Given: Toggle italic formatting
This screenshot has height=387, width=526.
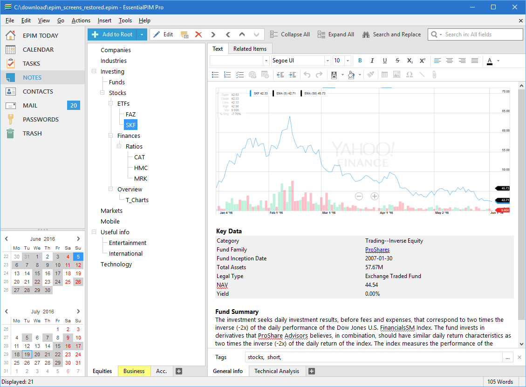Looking at the screenshot, I should [372, 61].
